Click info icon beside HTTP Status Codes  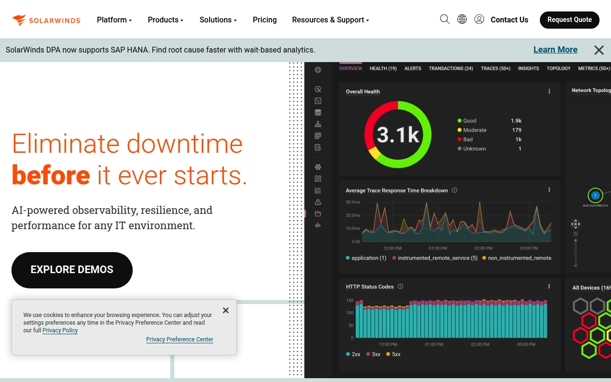coord(400,286)
